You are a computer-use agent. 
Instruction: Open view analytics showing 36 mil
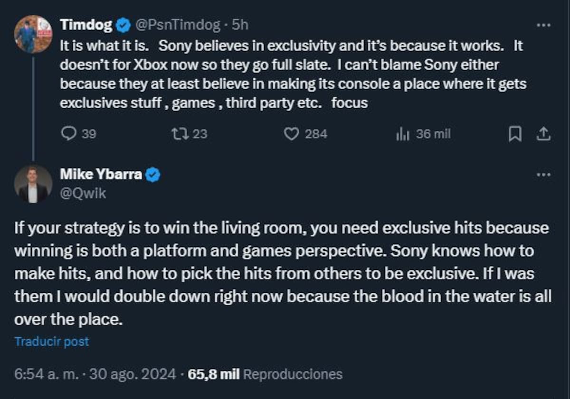pyautogui.click(x=403, y=134)
